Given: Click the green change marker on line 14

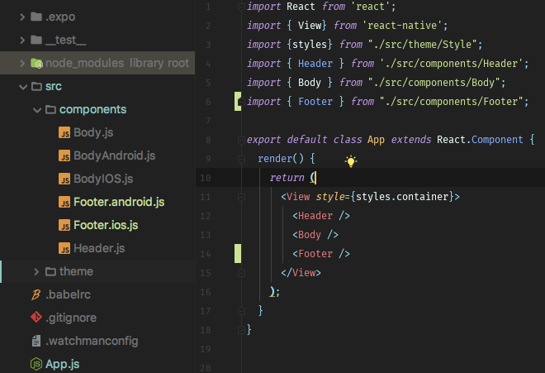Looking at the screenshot, I should pyautogui.click(x=238, y=254).
